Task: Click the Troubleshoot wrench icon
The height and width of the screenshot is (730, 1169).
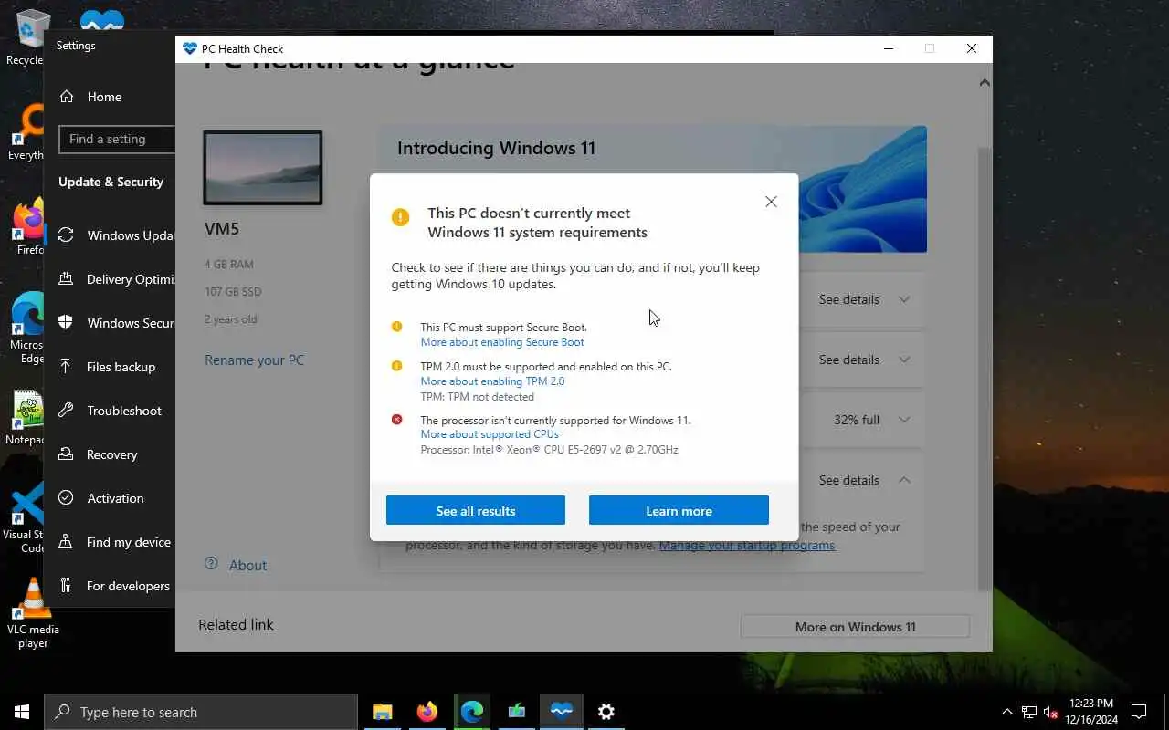Action: tap(66, 411)
